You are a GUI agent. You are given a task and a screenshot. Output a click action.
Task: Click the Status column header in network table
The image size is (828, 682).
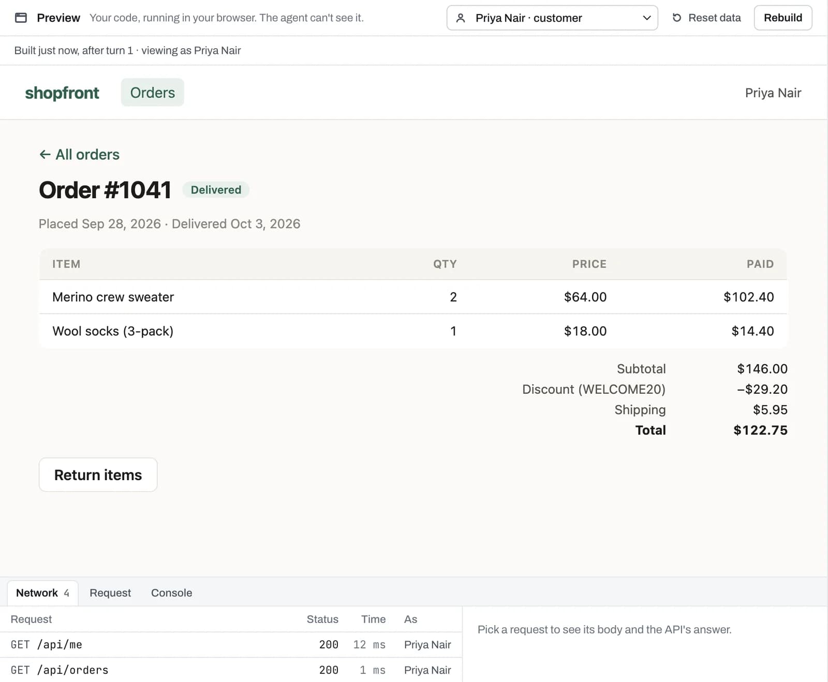click(322, 619)
